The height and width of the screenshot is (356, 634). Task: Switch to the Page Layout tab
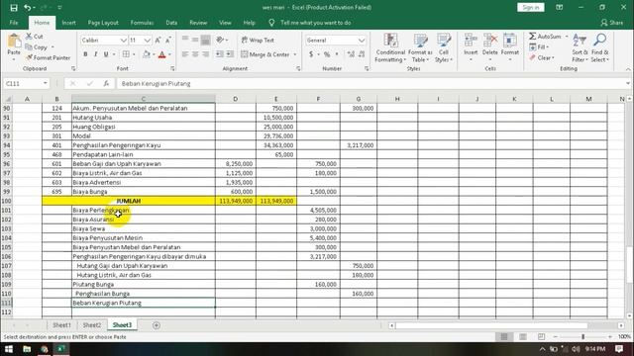[103, 23]
